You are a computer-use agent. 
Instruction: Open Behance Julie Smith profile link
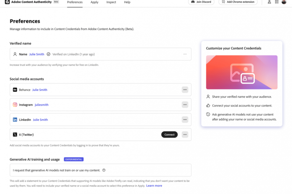[40, 90]
